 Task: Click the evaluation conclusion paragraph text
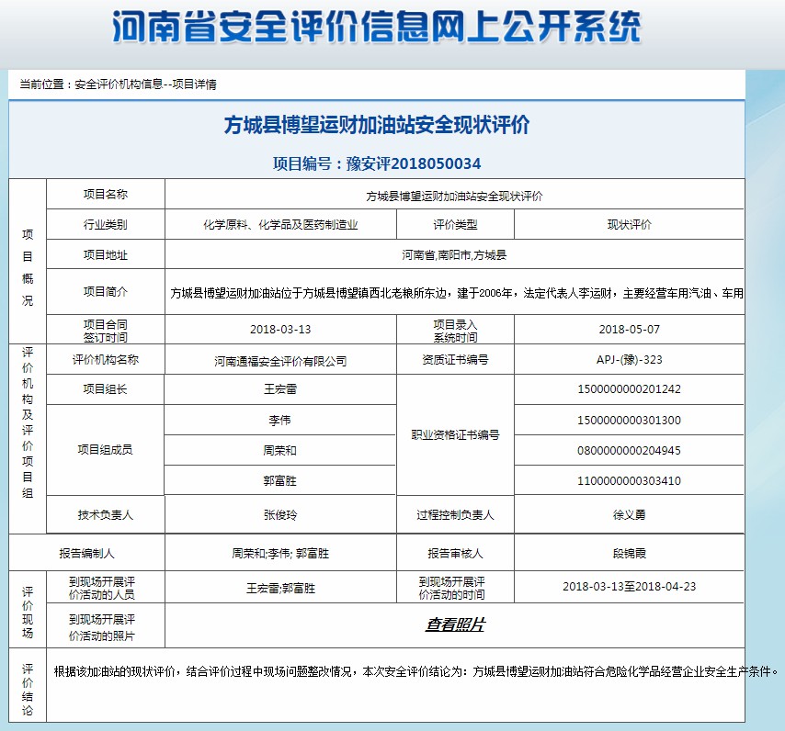[415, 671]
